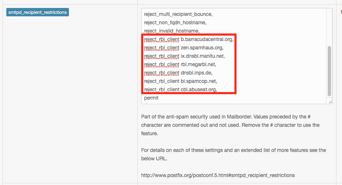Viewport: 342px width, 185px height.
Task: Click the dnsbl.inps.de entry
Action: click(197, 73)
